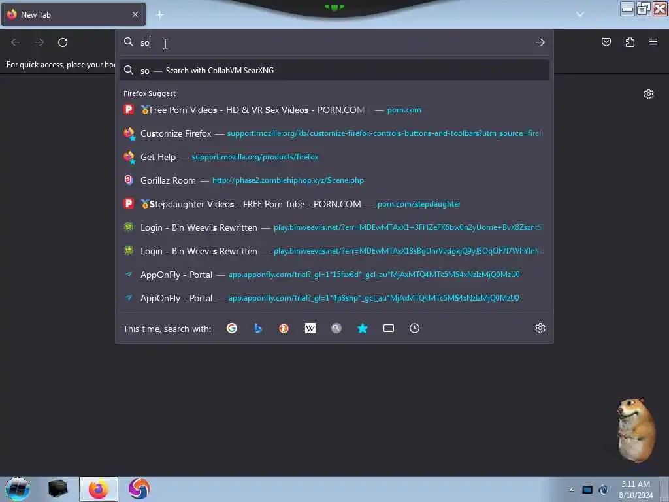Close the New Tab tab
Viewport: 669px width, 502px height.
point(135,14)
